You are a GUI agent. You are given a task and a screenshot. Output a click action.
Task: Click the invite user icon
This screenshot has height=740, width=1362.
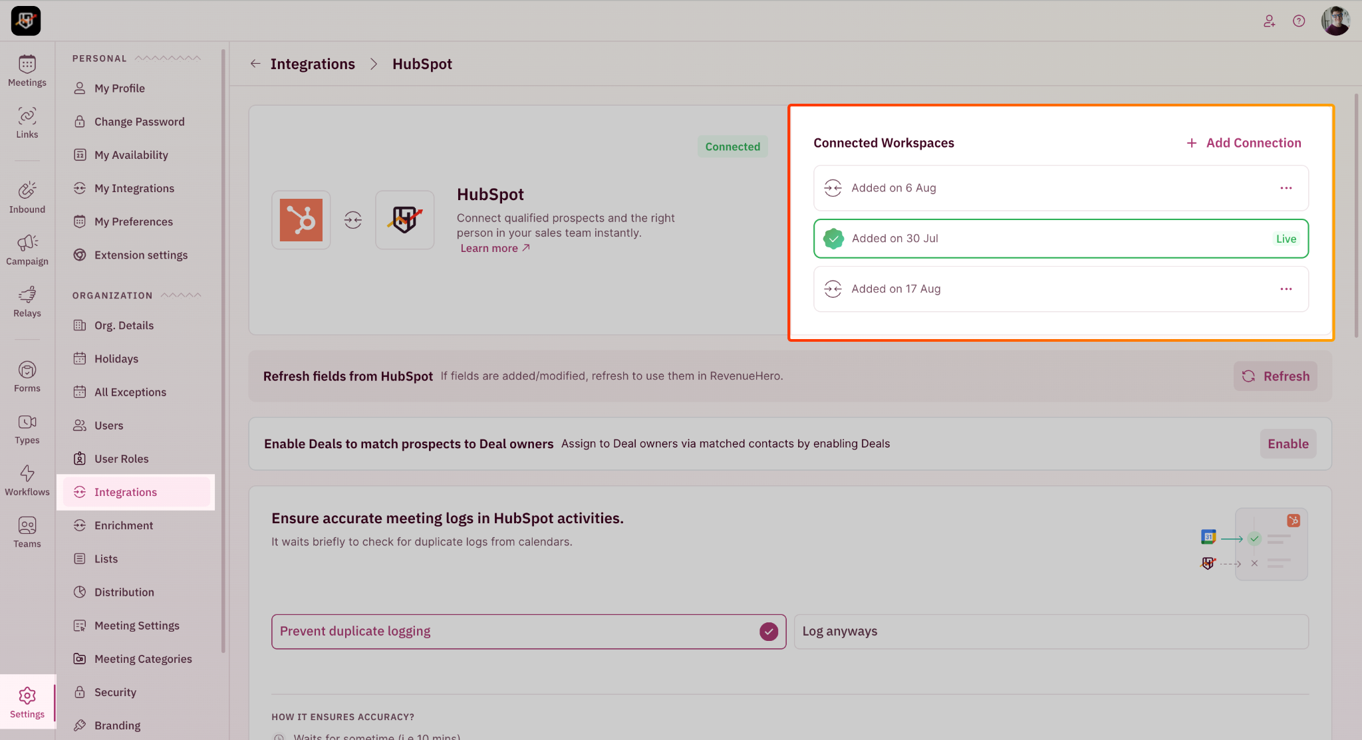tap(1270, 21)
